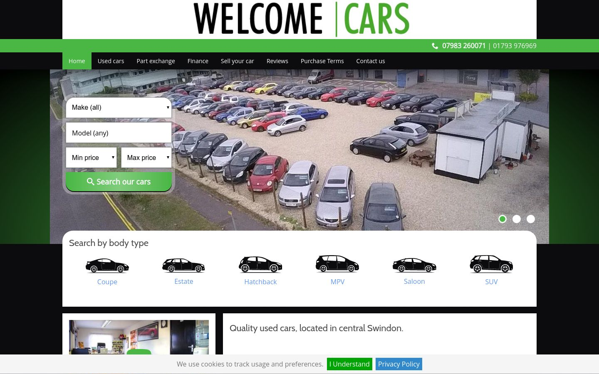
Task: Select the second slideshow dot
Action: click(x=517, y=219)
